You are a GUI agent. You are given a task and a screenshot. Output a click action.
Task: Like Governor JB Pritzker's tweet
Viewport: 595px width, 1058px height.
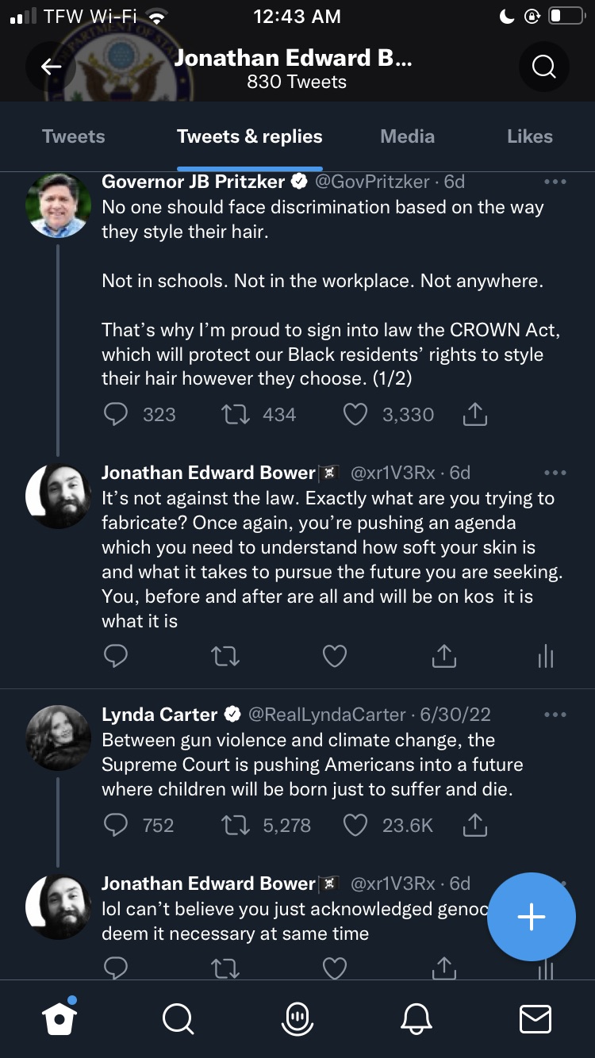coord(355,415)
